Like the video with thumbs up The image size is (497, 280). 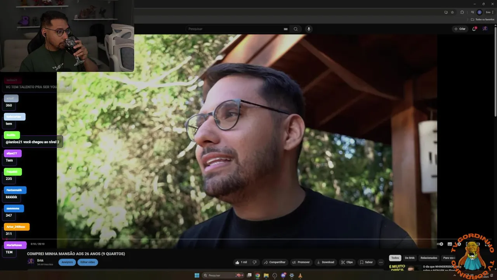[241, 262]
